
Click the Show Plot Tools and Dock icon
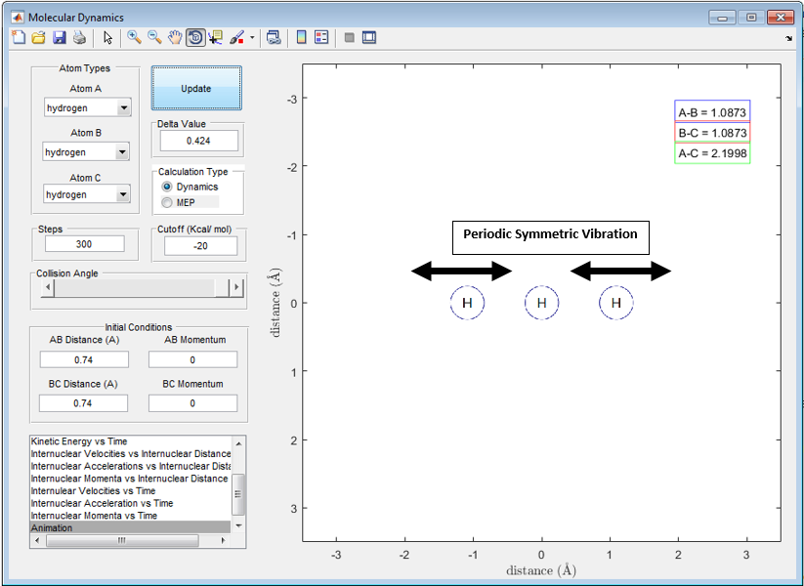(x=369, y=37)
